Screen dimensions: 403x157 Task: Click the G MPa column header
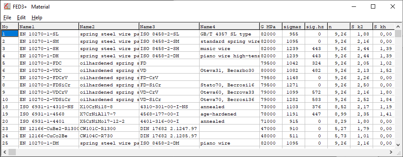coord(271,27)
